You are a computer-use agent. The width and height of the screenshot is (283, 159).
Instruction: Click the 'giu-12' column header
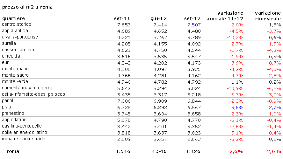coord(158,18)
